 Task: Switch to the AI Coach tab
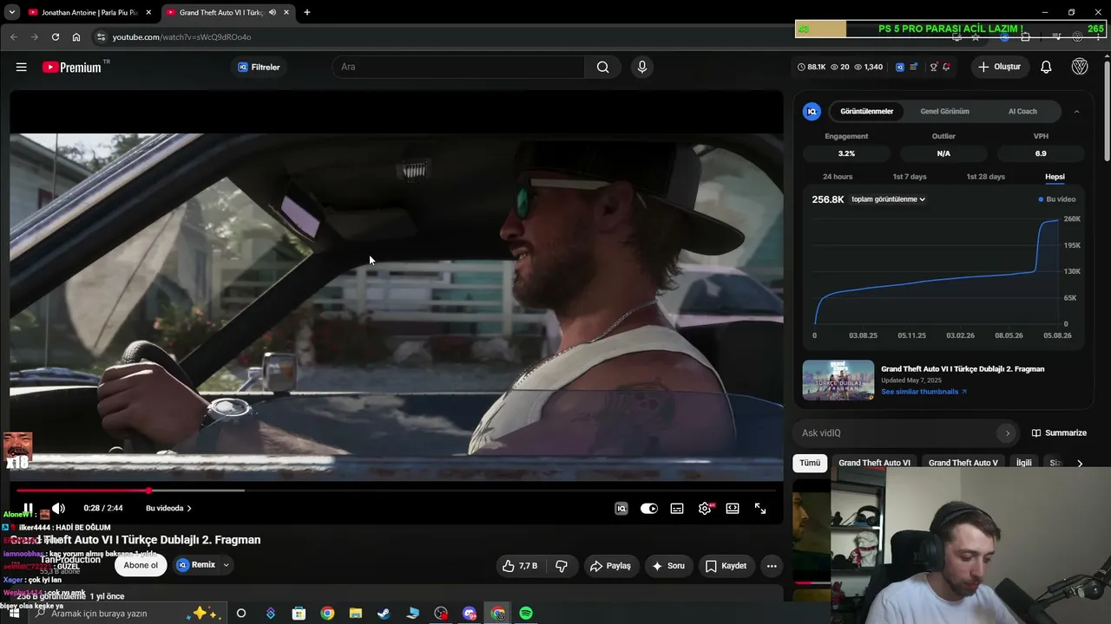click(1022, 111)
